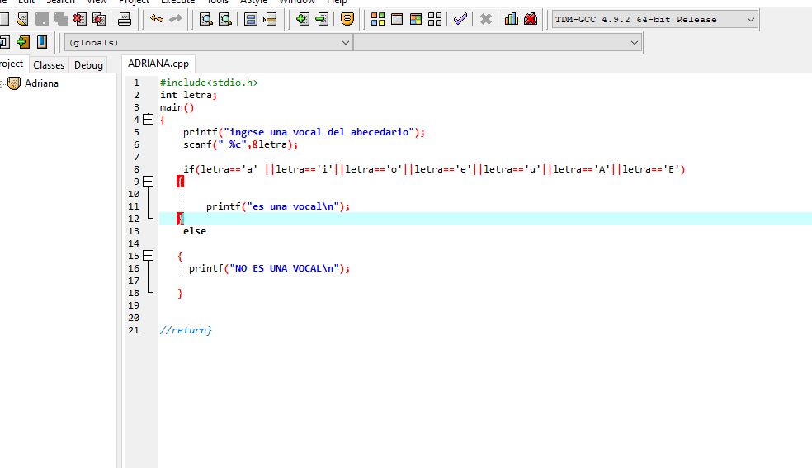Image resolution: width=812 pixels, height=468 pixels.
Task: Click the Find magnifier icon
Action: (x=206, y=19)
